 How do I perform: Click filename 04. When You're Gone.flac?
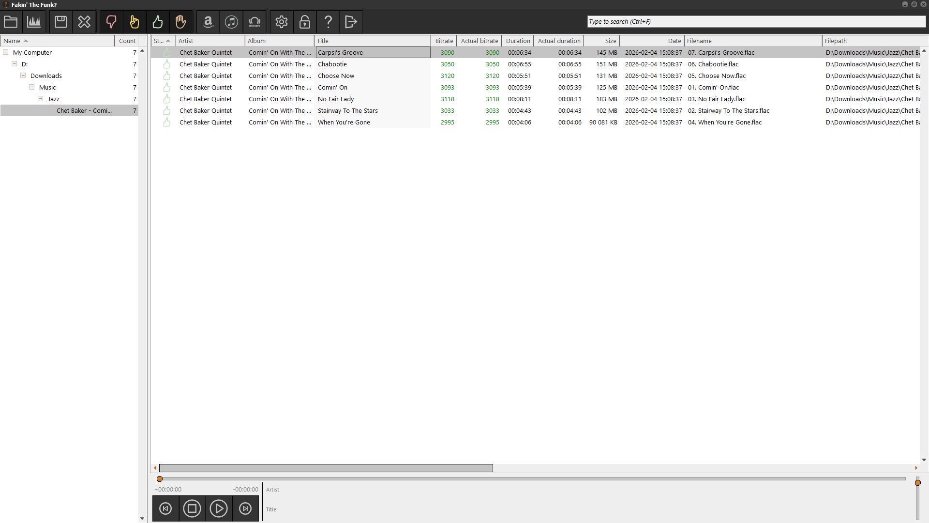click(x=725, y=122)
